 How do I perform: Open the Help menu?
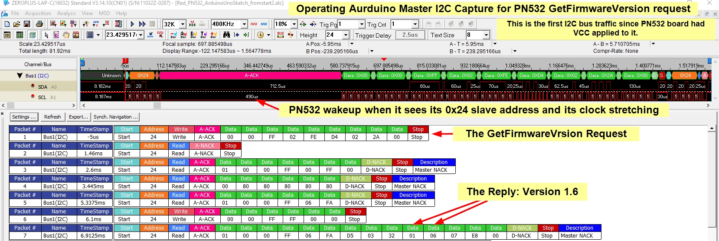pyautogui.click(x=121, y=13)
